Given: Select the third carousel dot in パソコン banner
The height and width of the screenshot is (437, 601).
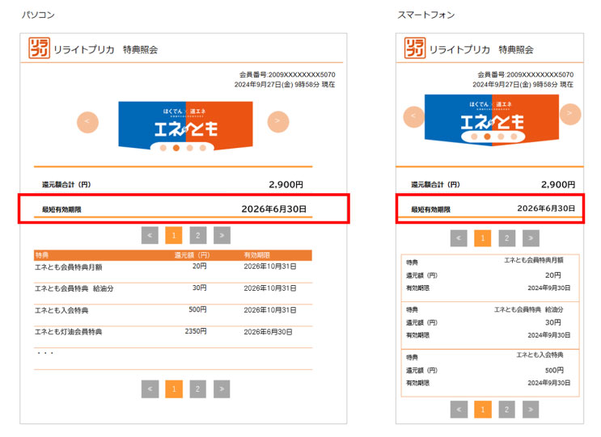Looking at the screenshot, I should 189,148.
